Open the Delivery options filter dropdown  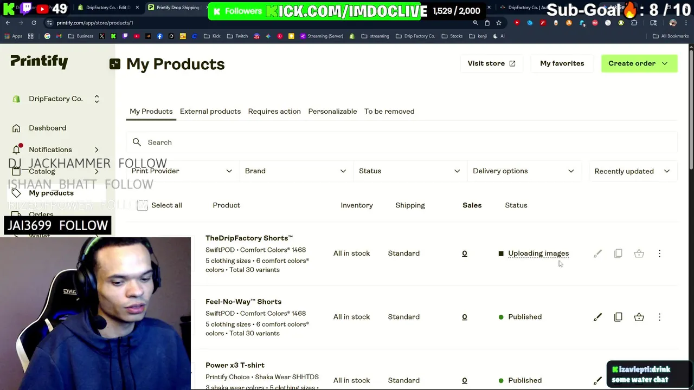coord(524,171)
